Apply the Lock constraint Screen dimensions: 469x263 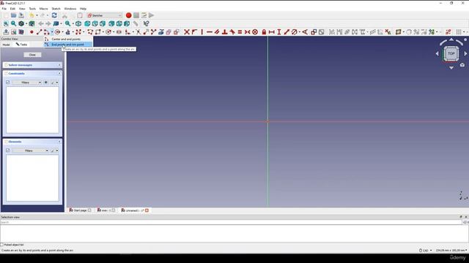(x=264, y=32)
